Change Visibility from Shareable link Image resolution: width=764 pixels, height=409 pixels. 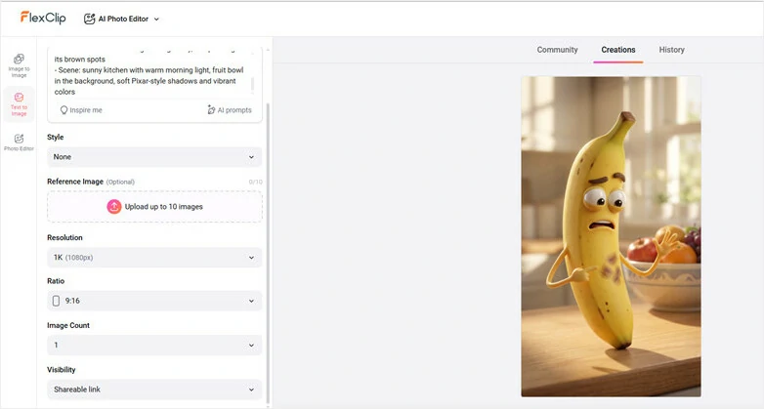click(x=154, y=389)
